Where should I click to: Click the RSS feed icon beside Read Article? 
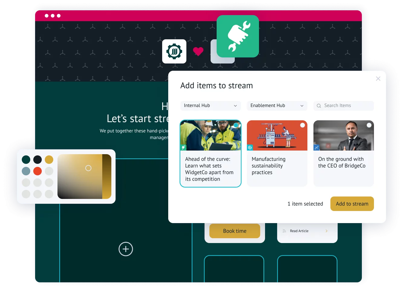(x=284, y=231)
